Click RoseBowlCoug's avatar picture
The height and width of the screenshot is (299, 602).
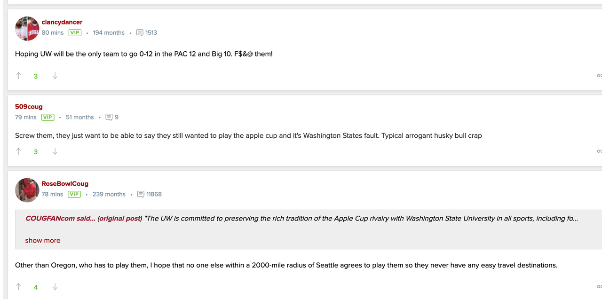coord(27,190)
